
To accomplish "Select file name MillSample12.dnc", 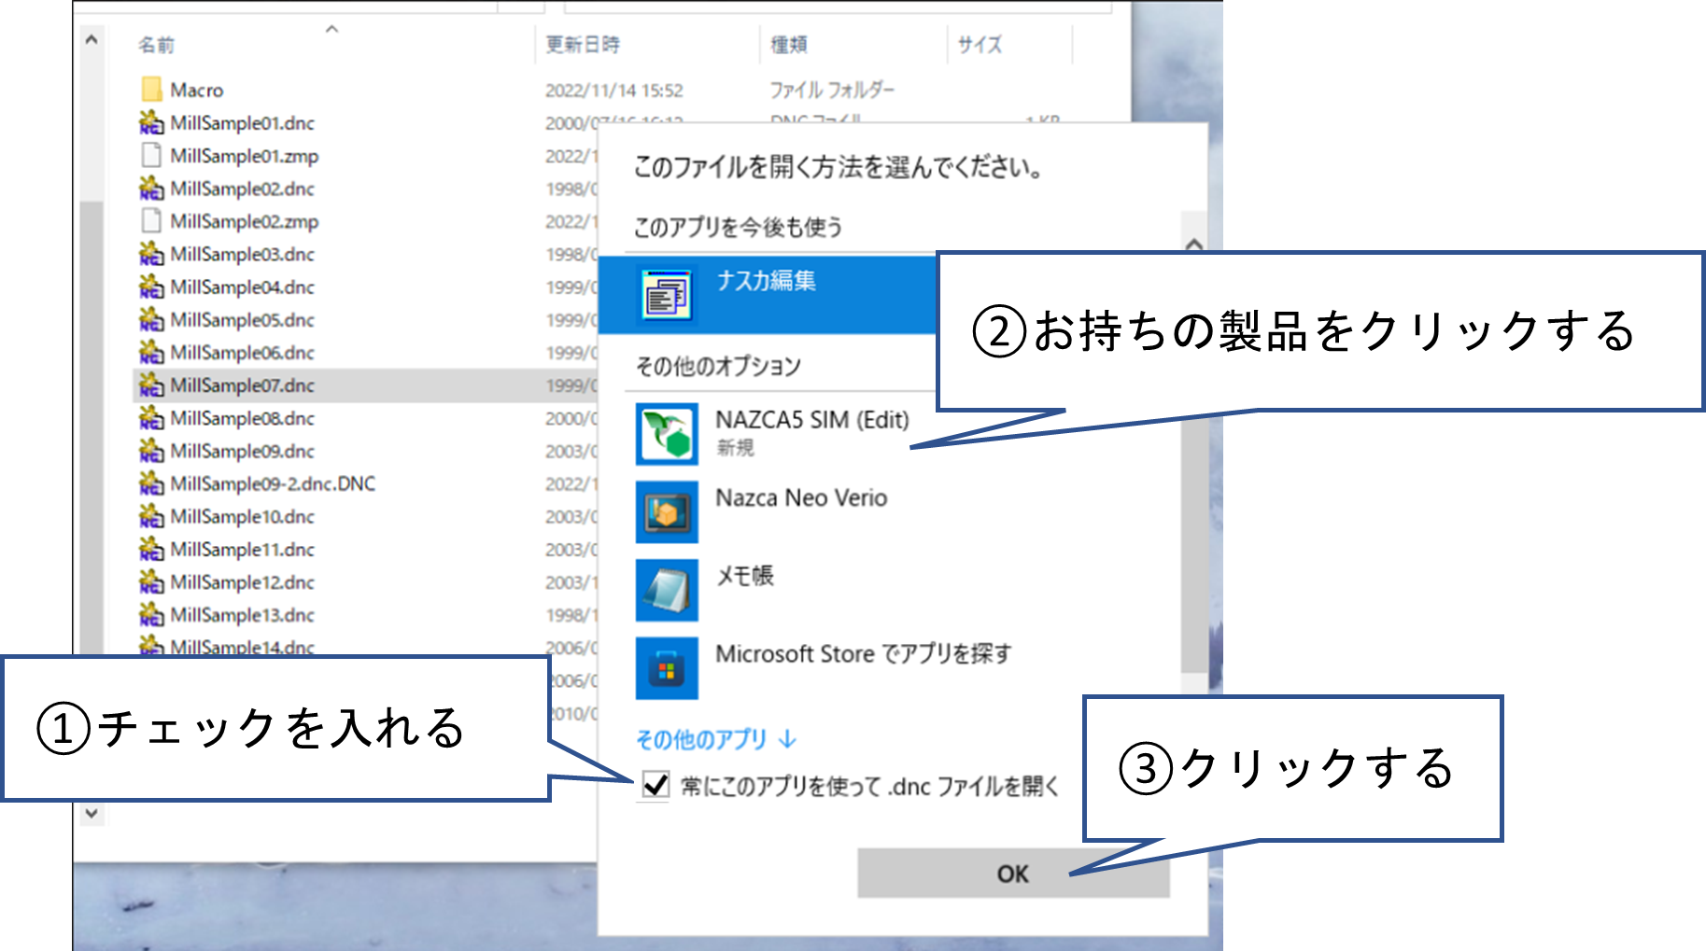I will pos(243,581).
